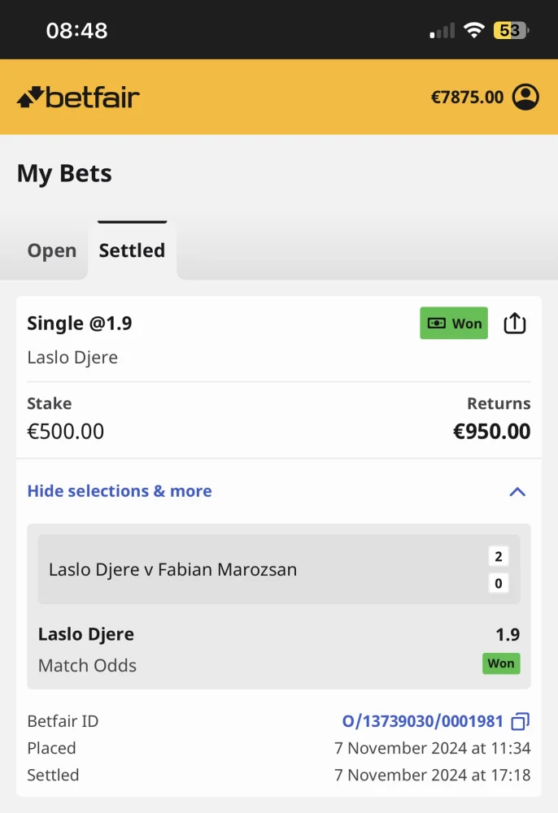Tap the 08:48 clock in status bar

click(76, 31)
